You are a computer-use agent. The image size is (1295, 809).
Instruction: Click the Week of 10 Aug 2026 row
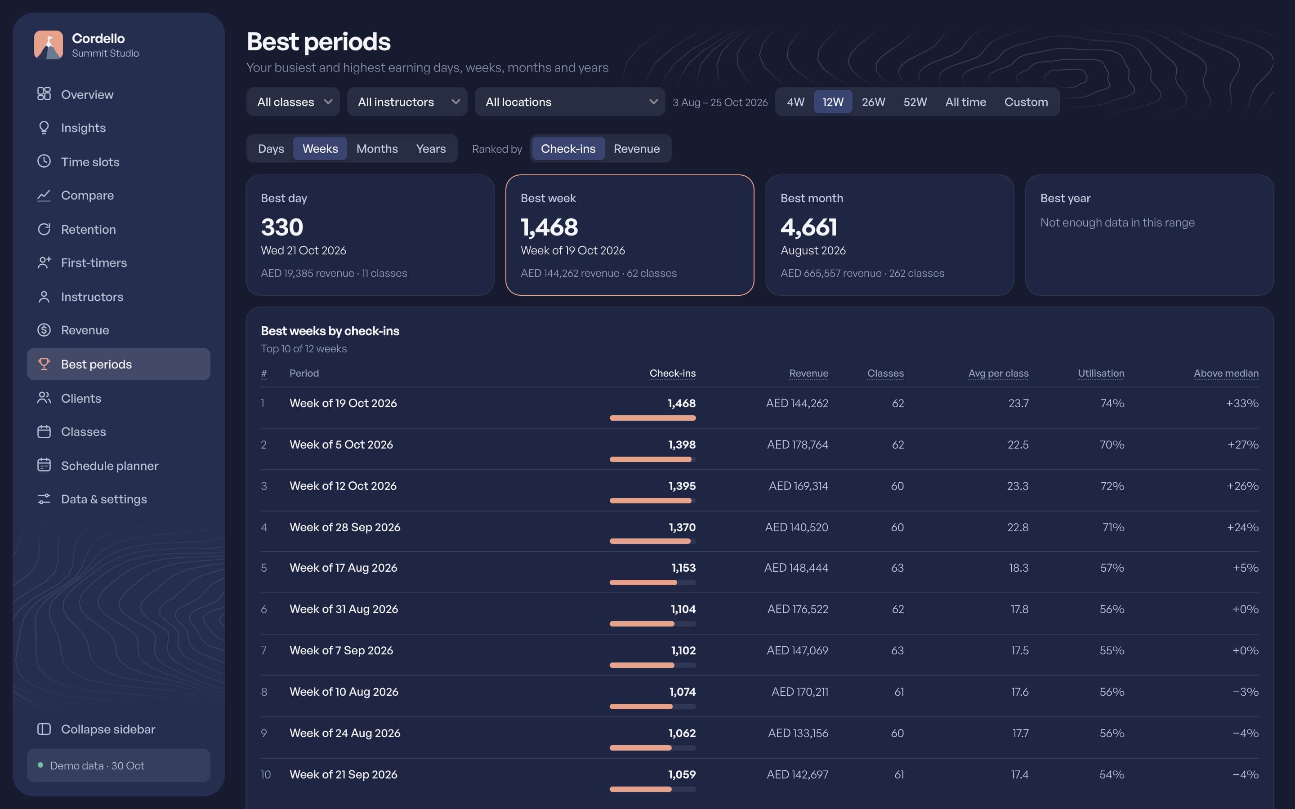(x=759, y=696)
